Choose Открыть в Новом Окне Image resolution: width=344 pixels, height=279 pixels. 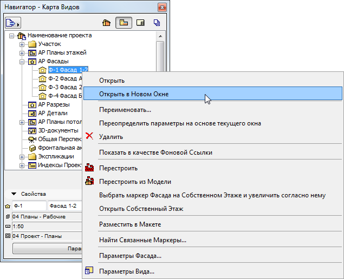point(213,94)
